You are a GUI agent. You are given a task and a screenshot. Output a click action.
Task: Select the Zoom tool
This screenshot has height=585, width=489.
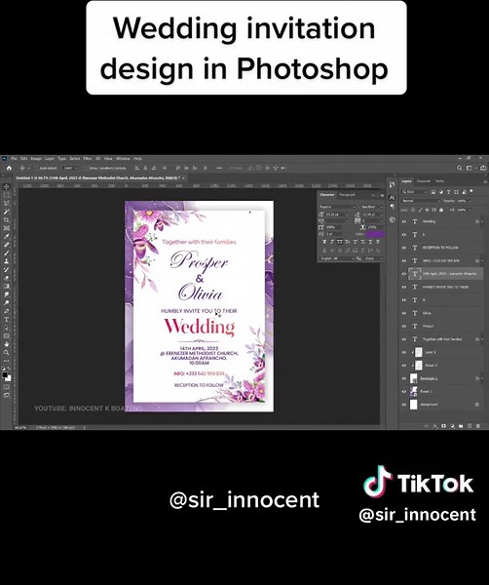click(7, 352)
